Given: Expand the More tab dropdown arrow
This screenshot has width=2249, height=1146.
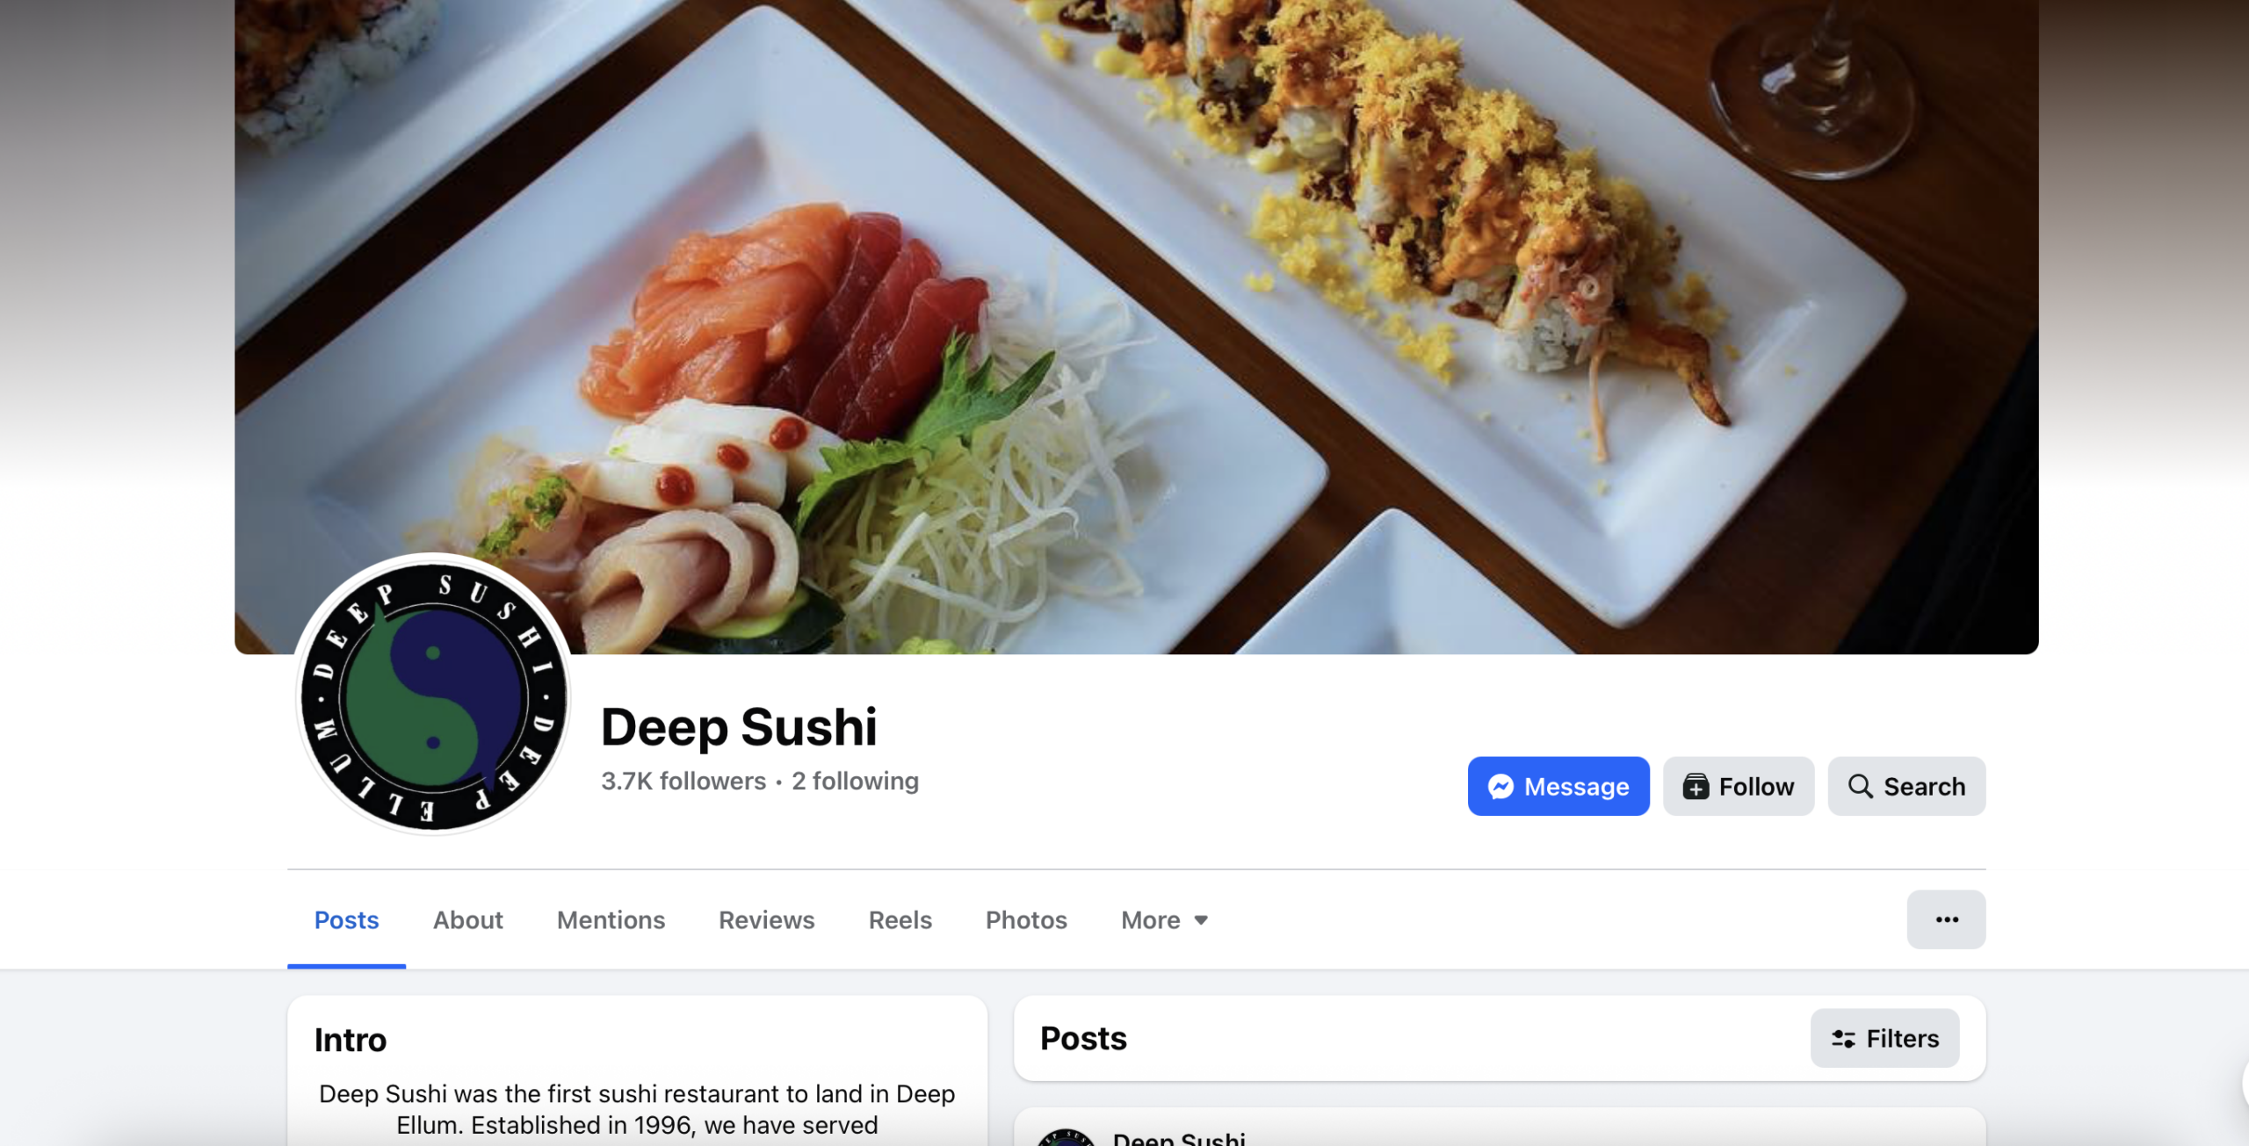Looking at the screenshot, I should tap(1201, 920).
